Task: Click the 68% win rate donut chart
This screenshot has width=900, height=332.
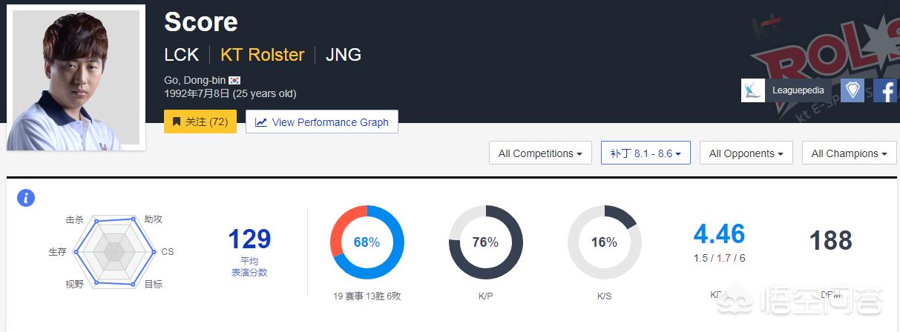Action: (x=367, y=242)
